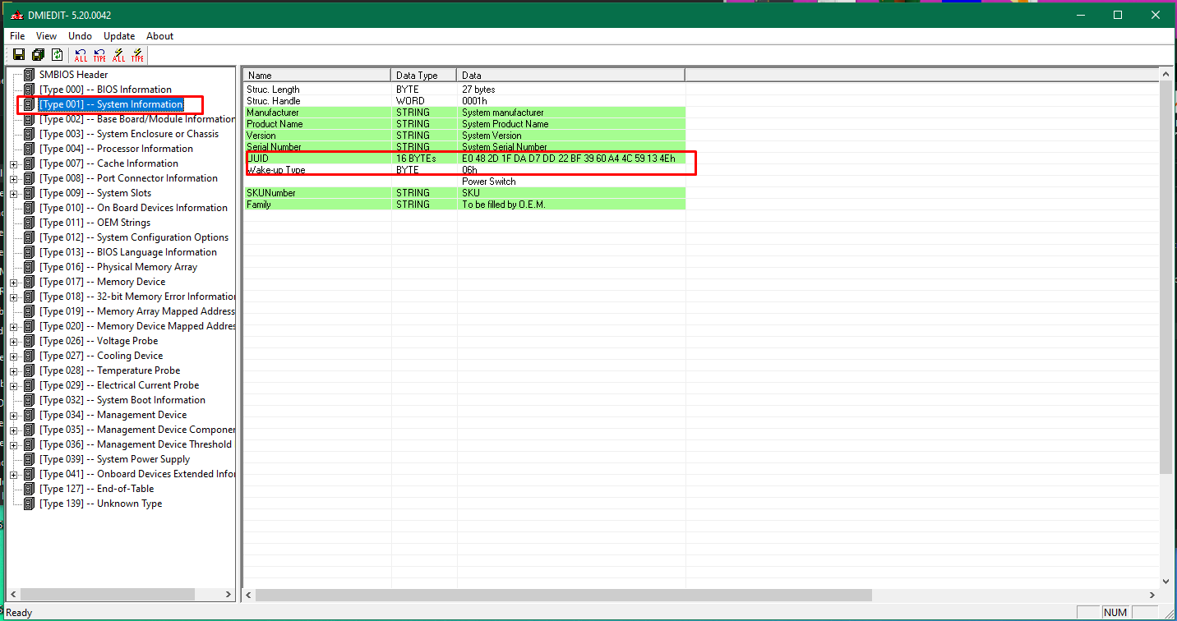Viewport: 1177px width, 621px height.
Task: Select Type 004 Processor Information
Action: (116, 149)
